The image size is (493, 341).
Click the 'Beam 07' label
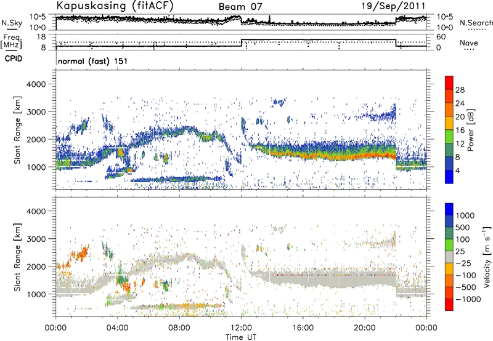tap(240, 7)
